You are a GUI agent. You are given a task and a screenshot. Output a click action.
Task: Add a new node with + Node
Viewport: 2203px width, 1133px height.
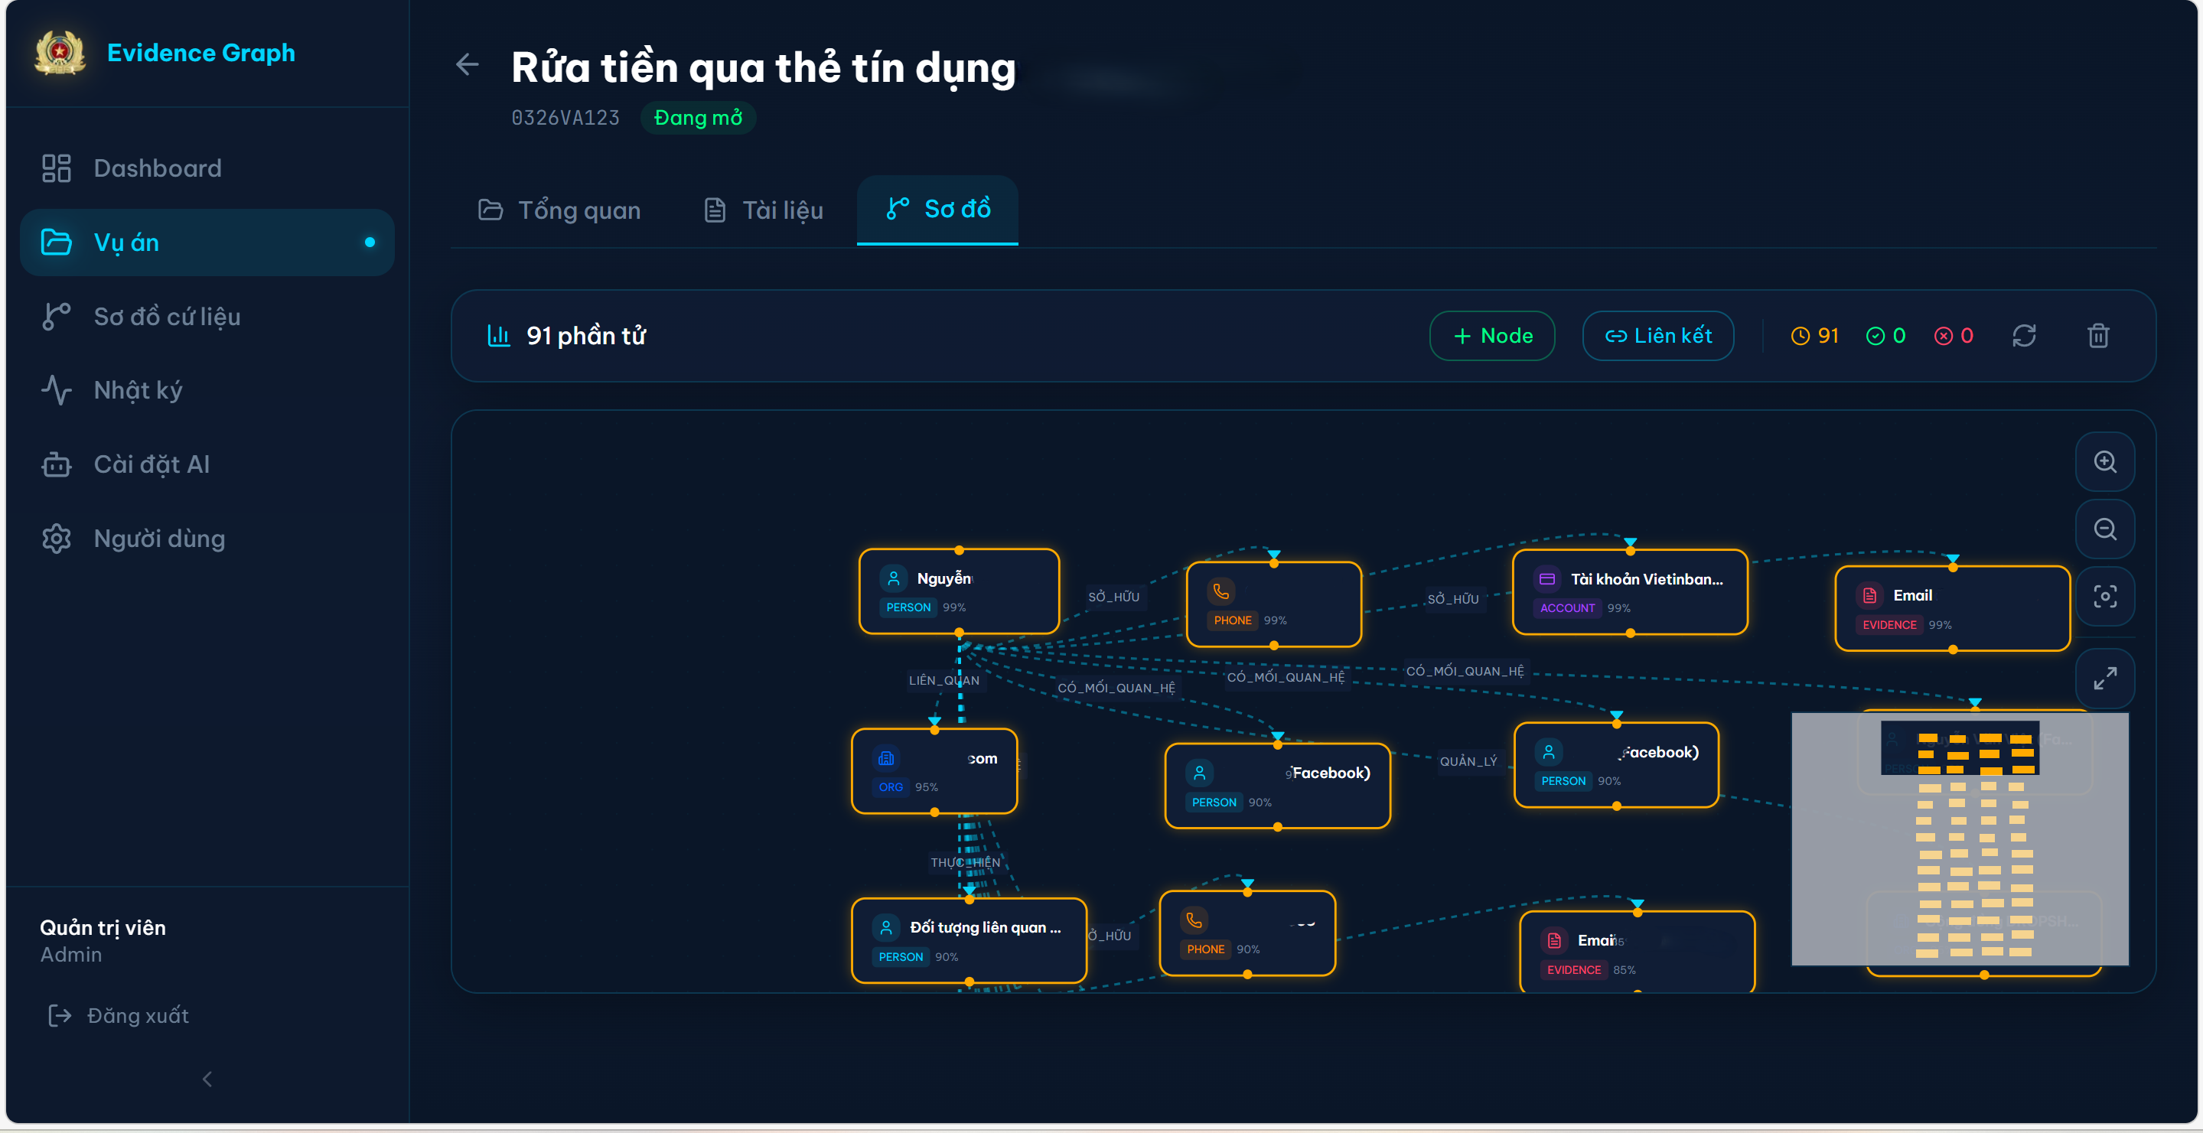(1492, 336)
